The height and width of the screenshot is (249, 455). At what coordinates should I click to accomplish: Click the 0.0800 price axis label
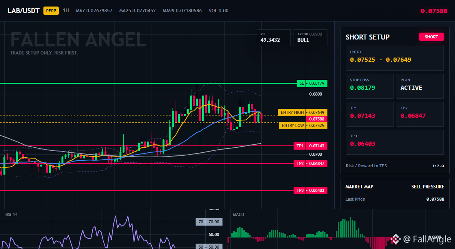[x=316, y=94]
